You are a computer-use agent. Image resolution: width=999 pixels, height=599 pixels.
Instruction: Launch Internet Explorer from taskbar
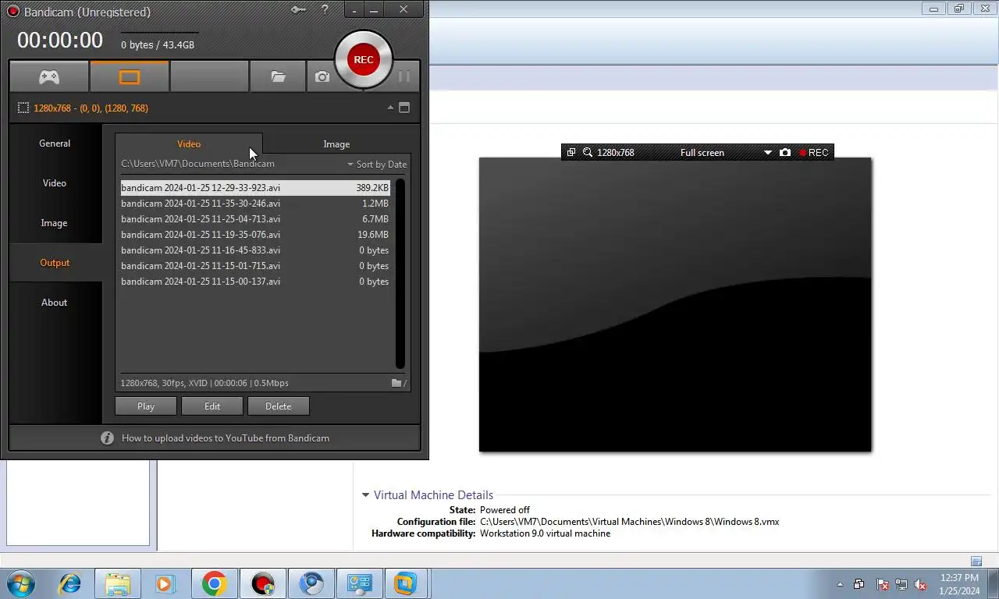(x=70, y=583)
